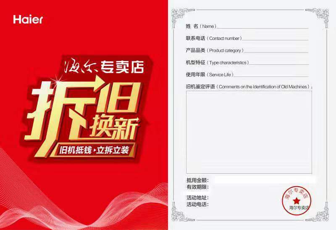Viewport: 336px width, 230px height.
Task: Click the Product category input line
Action: pos(276,51)
